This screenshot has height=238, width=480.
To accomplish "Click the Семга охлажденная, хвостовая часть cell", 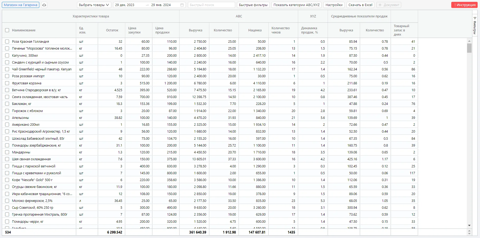I will point(40,97).
